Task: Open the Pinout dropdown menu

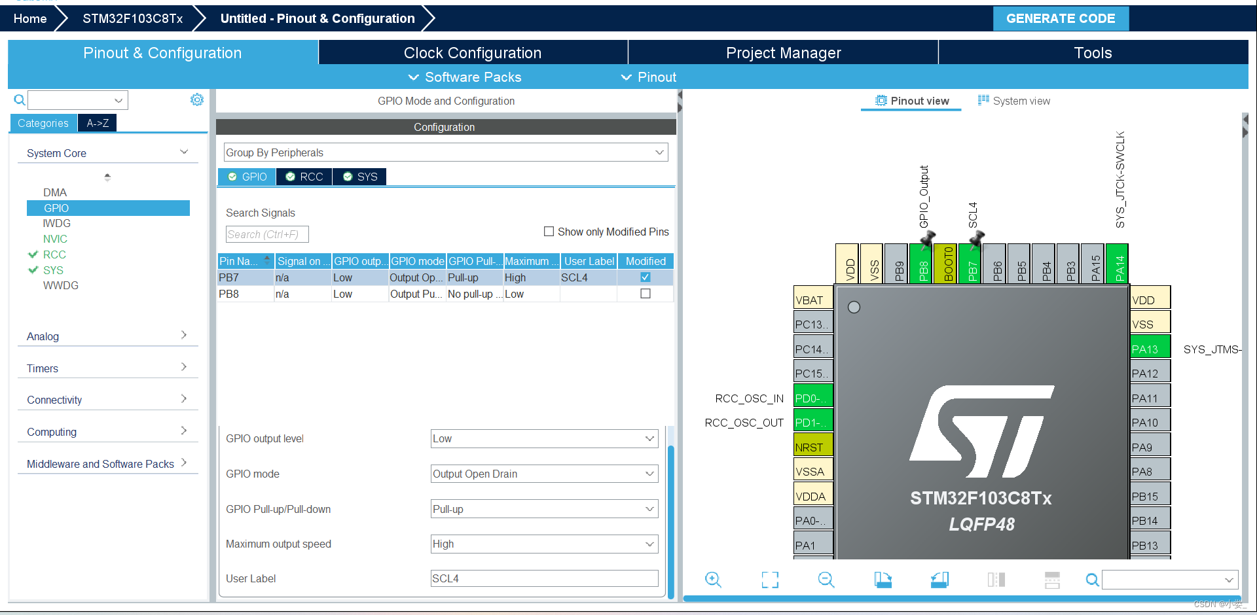Action: pos(649,77)
